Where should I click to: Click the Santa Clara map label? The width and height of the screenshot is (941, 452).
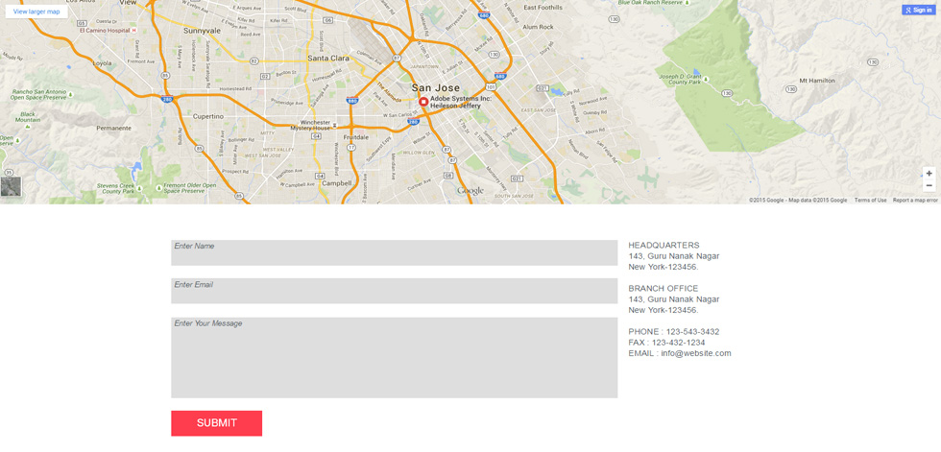(x=328, y=59)
